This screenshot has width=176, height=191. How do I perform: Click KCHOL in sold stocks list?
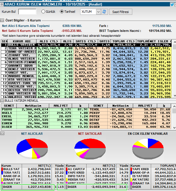point(95,123)
